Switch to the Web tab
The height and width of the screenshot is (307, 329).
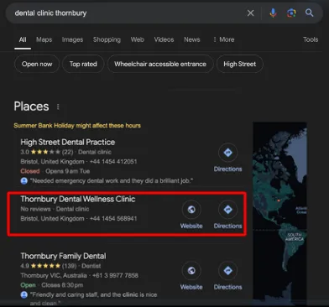click(x=138, y=39)
